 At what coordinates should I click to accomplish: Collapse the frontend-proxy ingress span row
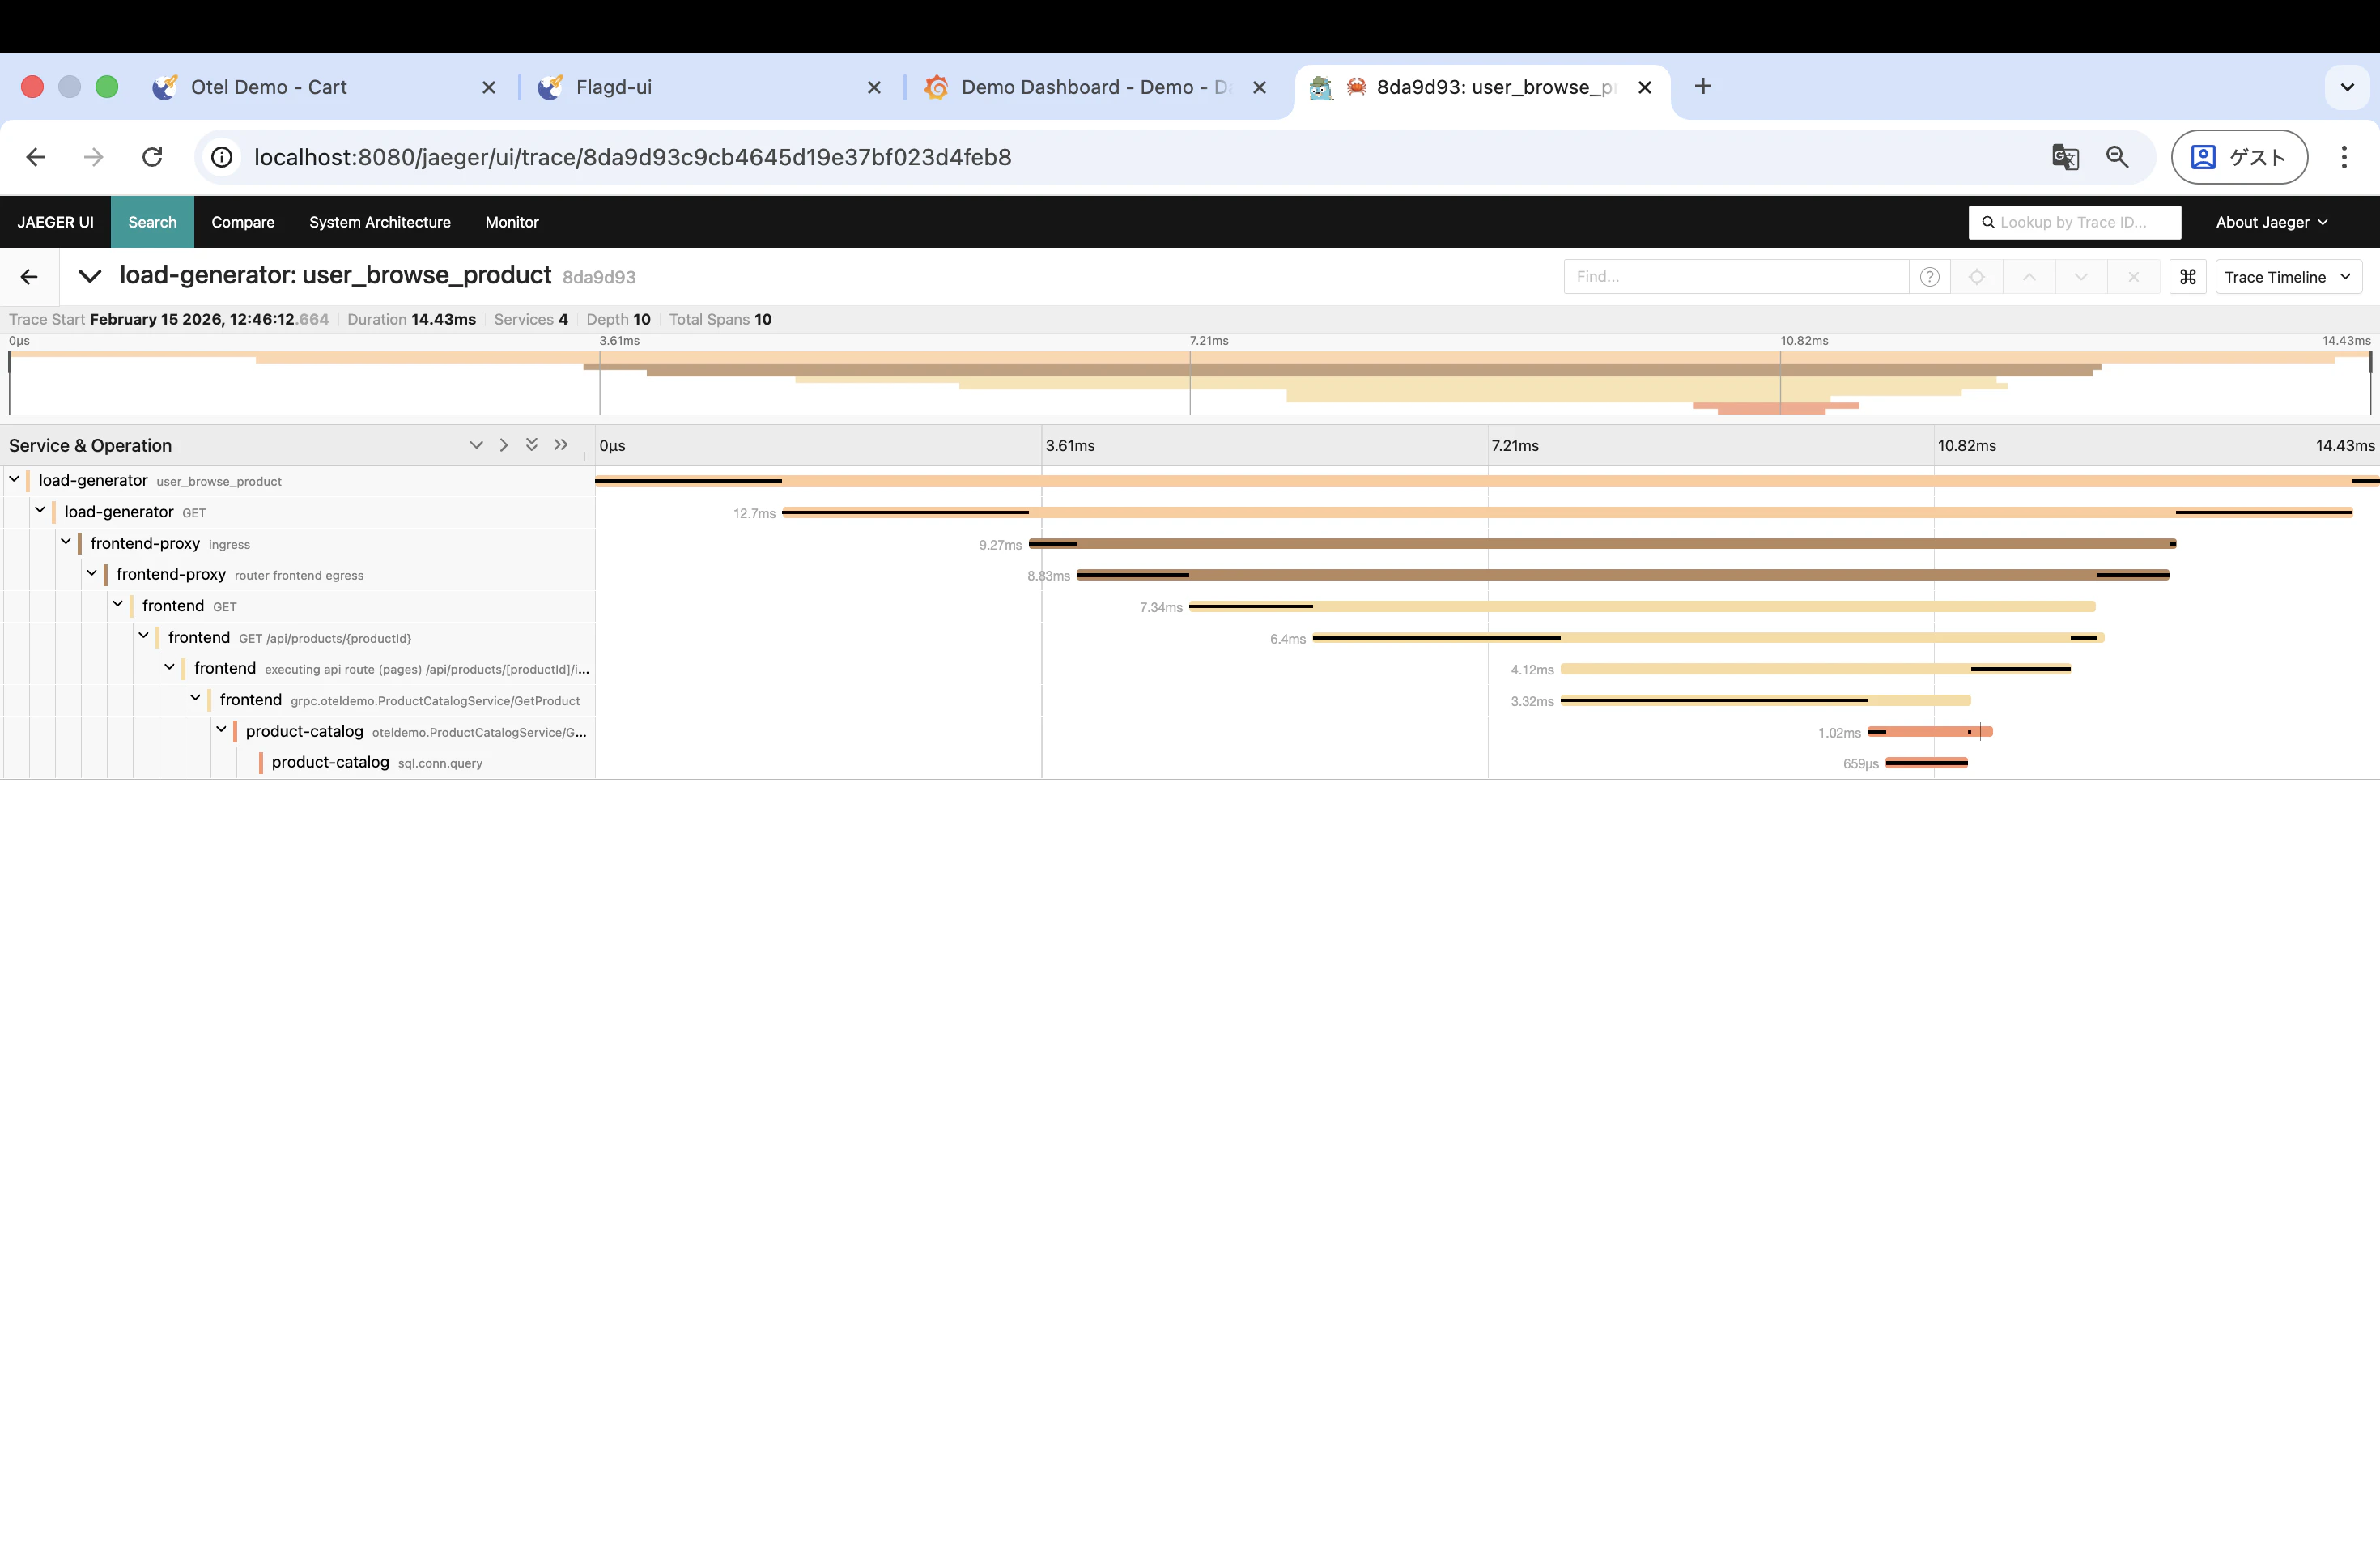point(66,542)
